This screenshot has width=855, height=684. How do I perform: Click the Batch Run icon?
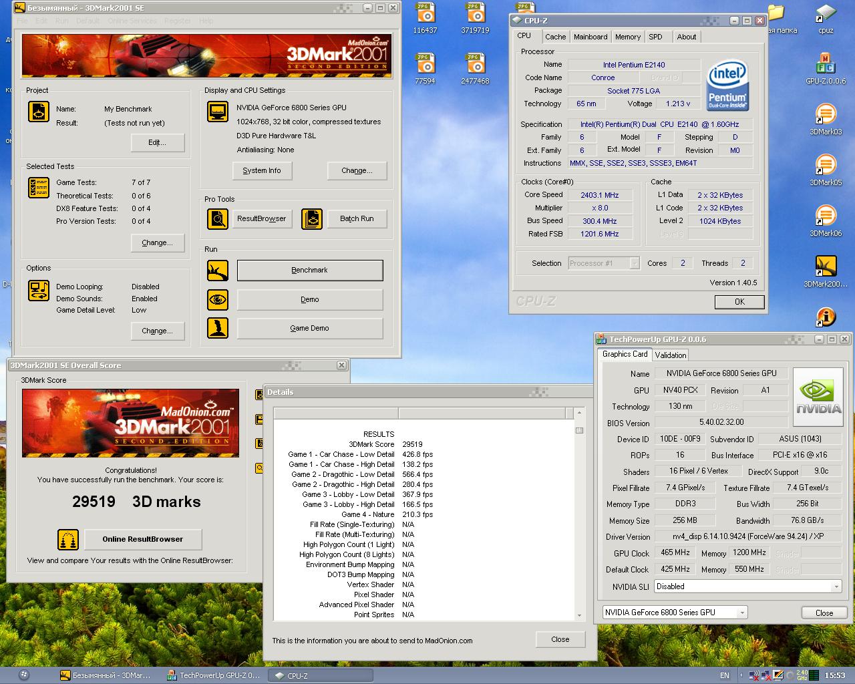[x=312, y=218]
